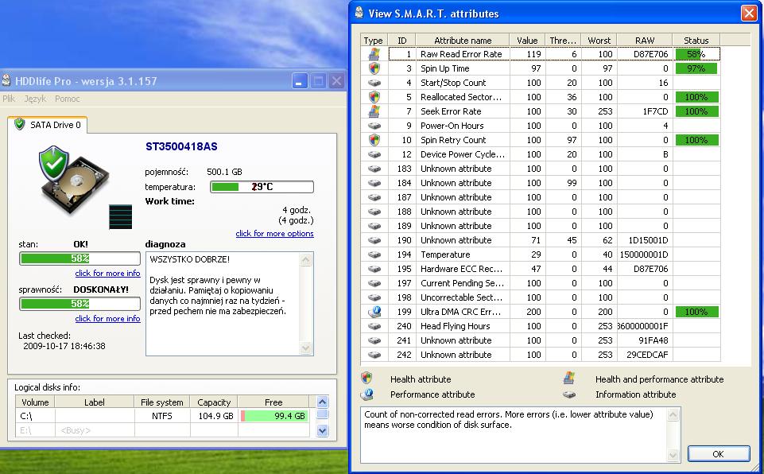Click the S.M.A.R.T. window title bar icon
The image size is (764, 474).
[359, 13]
